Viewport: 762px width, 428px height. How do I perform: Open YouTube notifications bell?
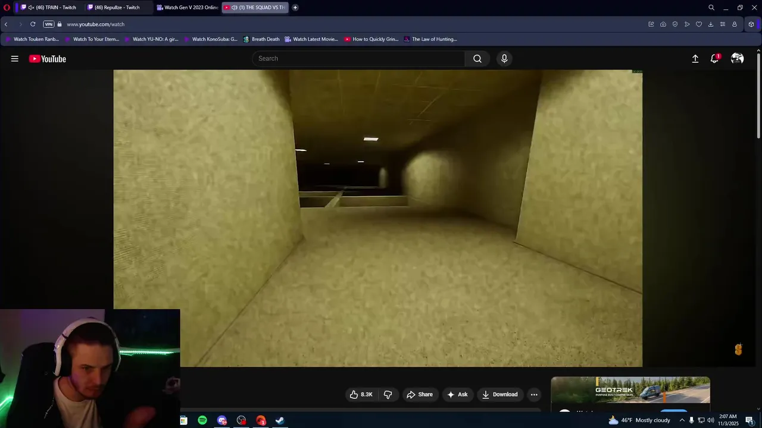coord(715,59)
